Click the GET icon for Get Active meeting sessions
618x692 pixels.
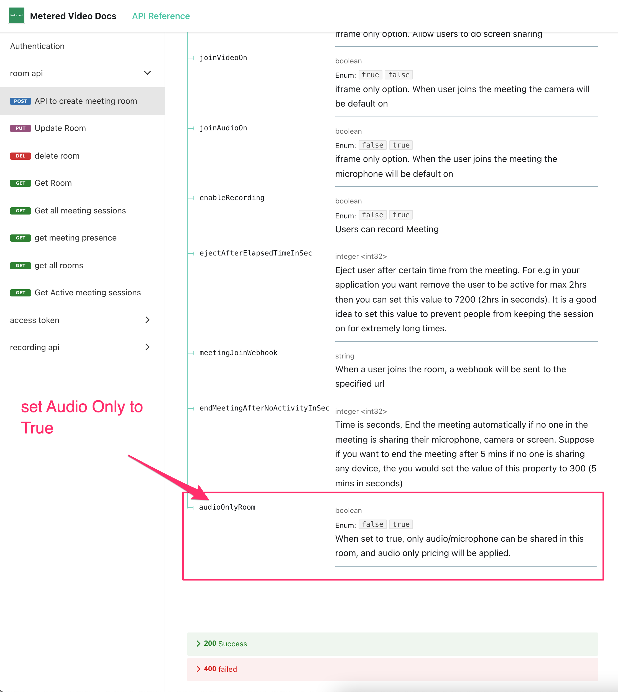point(20,293)
